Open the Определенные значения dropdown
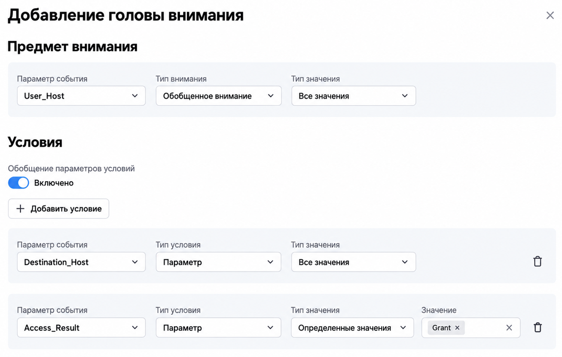The width and height of the screenshot is (562, 357). tap(352, 328)
